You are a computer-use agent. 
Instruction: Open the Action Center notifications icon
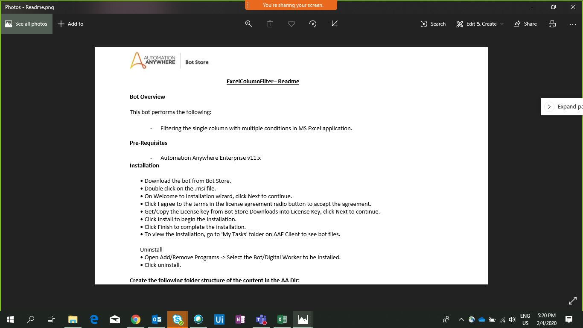569,319
